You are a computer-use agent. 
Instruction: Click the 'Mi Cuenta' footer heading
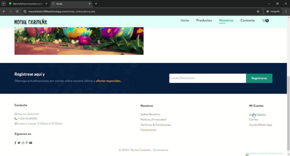pos(256,106)
